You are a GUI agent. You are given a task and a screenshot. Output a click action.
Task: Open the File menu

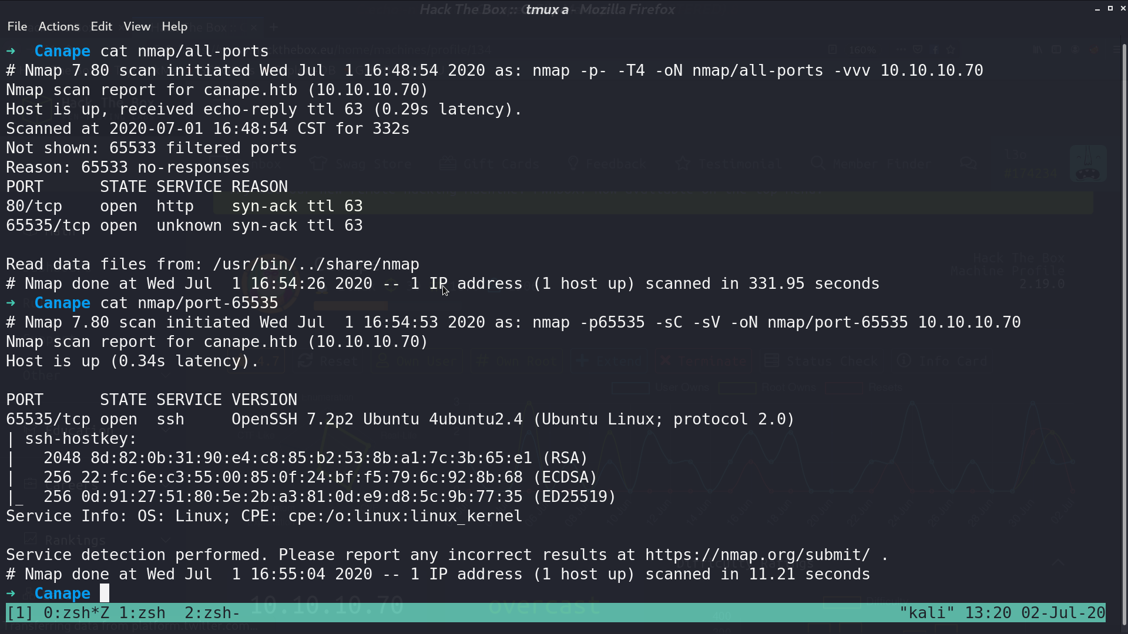(x=17, y=26)
